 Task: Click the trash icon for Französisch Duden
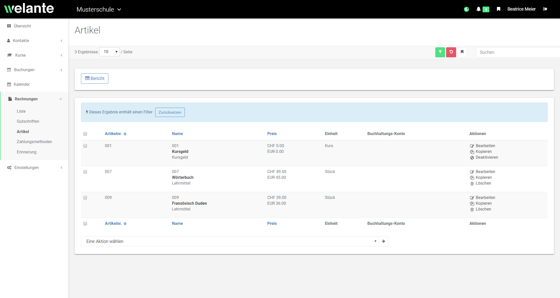coord(472,209)
